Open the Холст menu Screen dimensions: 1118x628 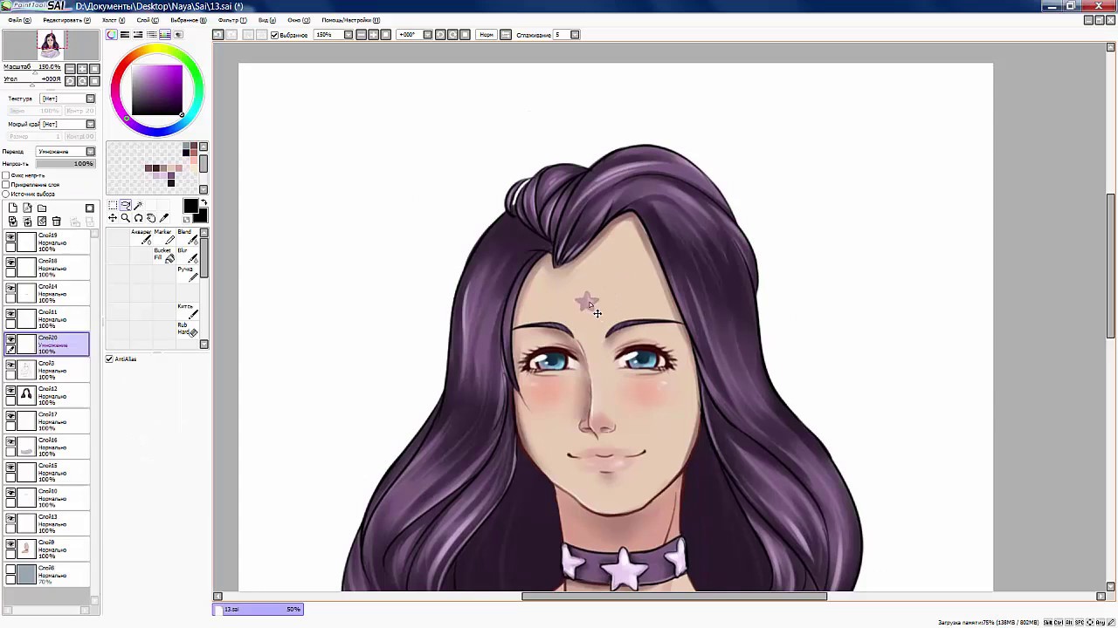coord(113,20)
